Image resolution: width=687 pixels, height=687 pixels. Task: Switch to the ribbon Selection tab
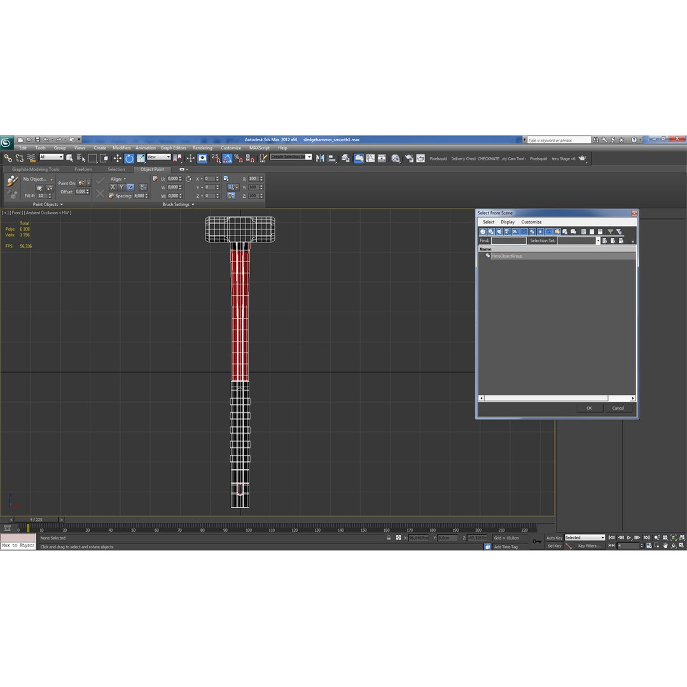click(x=116, y=169)
